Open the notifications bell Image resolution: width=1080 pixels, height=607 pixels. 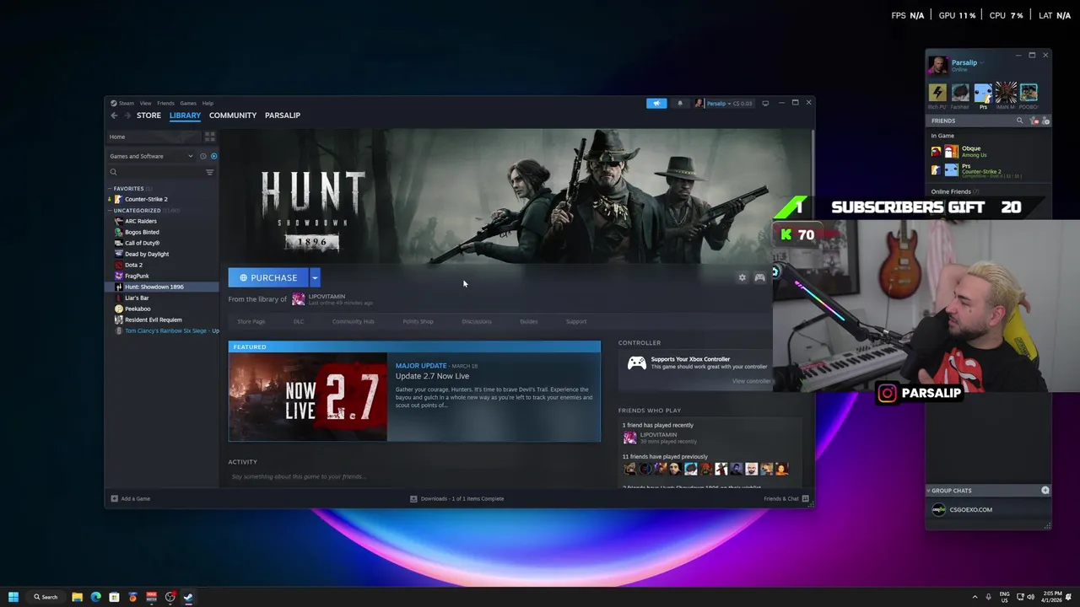pyautogui.click(x=680, y=103)
